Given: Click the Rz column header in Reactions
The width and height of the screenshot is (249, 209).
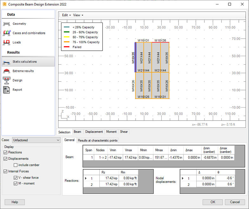Looking at the screenshot, I should (x=109, y=173).
